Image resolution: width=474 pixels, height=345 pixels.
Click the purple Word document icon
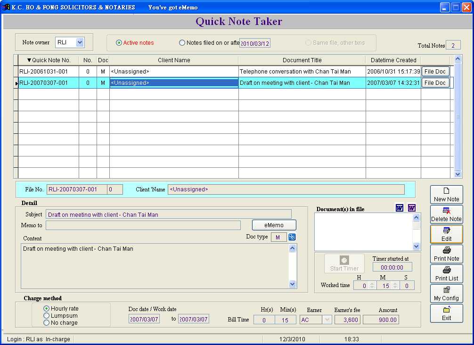coord(412,208)
